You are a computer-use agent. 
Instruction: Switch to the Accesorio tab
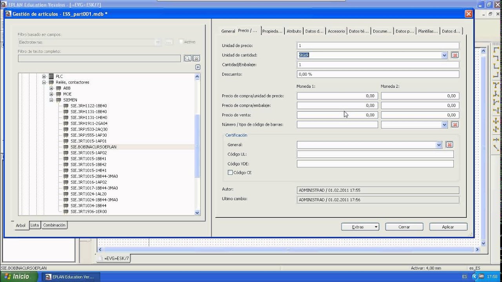point(336,31)
